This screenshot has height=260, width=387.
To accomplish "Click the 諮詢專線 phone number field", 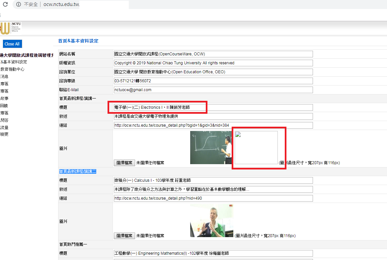I will (x=213, y=81).
